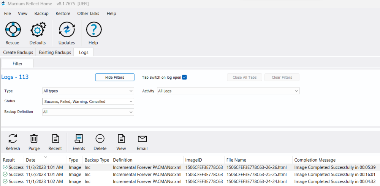Click success icon on 11/3/2023 row
Image resolution: width=380 pixels, height=186 pixels.
pyautogui.click(x=5, y=167)
